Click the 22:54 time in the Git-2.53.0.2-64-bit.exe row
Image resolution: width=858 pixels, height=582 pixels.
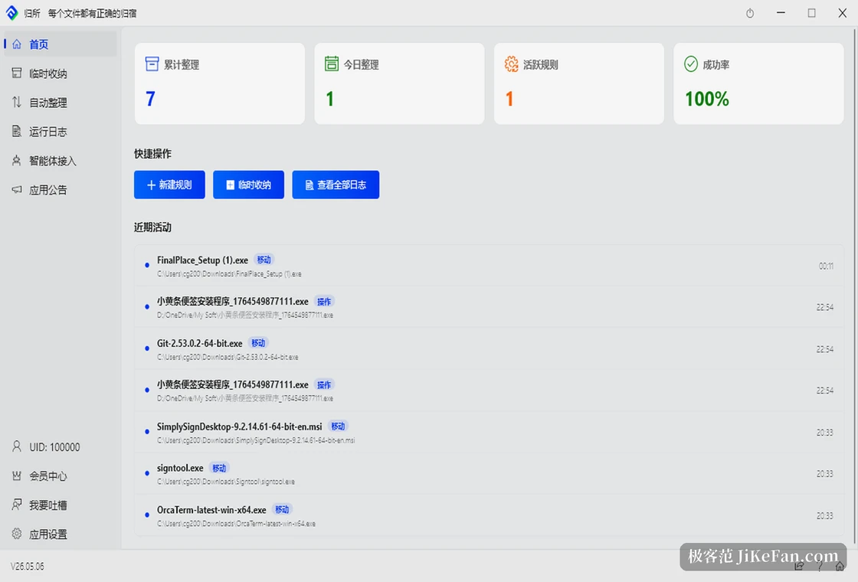824,349
